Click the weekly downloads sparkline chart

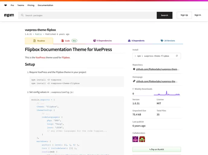click(167, 93)
